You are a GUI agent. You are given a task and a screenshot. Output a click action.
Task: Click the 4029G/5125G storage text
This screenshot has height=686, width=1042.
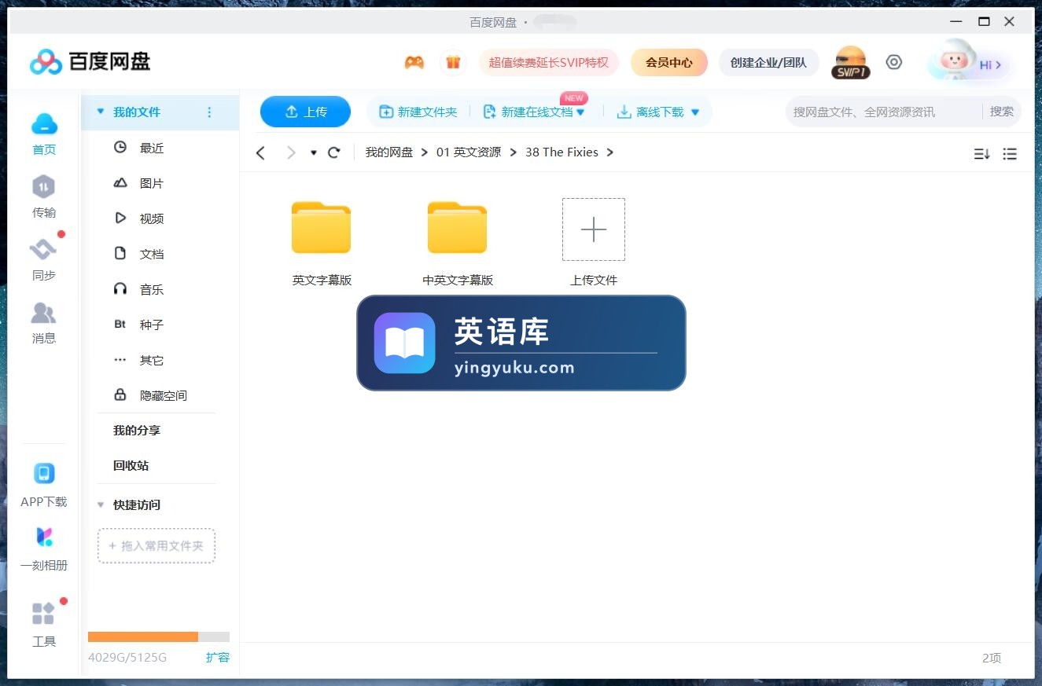(127, 657)
